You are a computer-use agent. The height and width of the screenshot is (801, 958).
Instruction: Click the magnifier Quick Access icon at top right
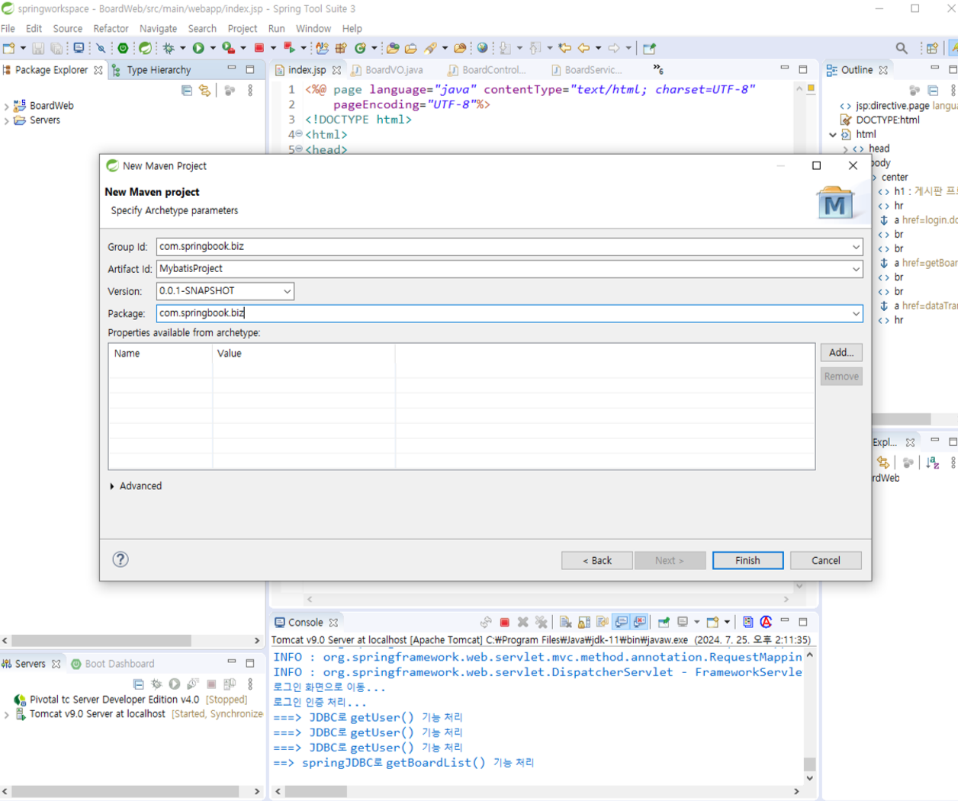(902, 48)
